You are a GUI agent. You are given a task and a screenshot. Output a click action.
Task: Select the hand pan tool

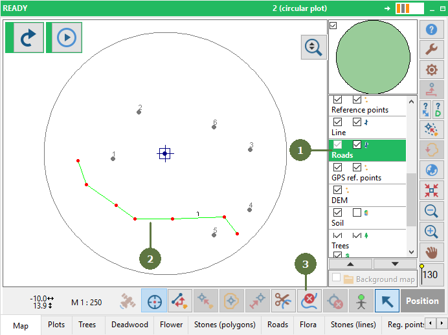click(431, 252)
